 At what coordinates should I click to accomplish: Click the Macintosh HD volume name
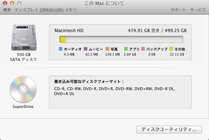tap(69, 31)
